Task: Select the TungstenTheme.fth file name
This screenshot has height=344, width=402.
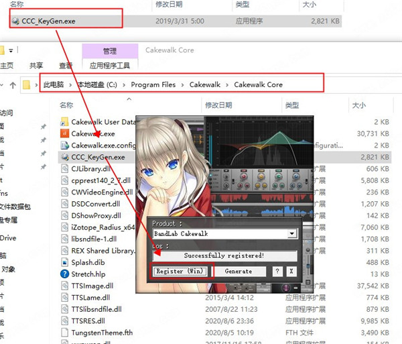Action: (x=102, y=333)
